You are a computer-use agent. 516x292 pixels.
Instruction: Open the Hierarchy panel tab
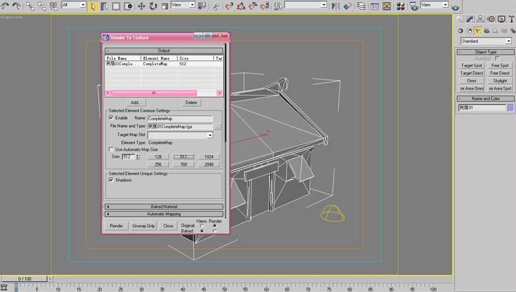pos(481,19)
